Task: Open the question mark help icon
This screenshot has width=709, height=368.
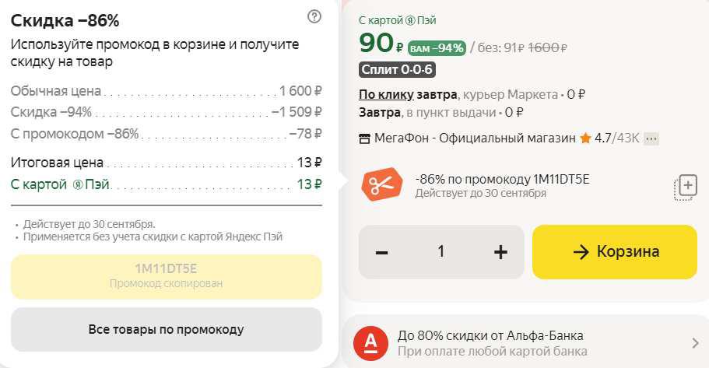Action: click(x=314, y=17)
